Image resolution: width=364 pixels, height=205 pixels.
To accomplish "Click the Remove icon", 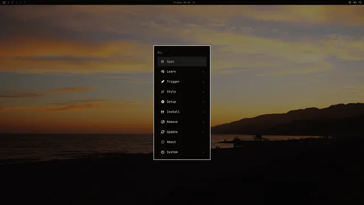I will coord(163,122).
